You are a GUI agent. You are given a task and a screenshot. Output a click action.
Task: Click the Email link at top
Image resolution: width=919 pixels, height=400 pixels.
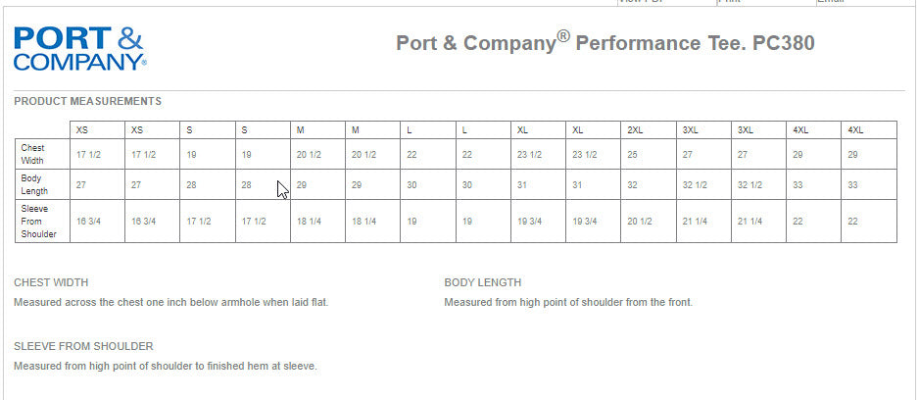point(830,2)
